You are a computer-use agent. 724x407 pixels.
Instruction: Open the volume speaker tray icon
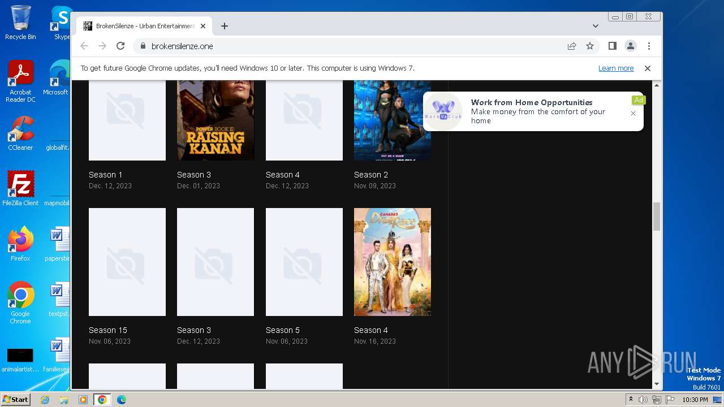tap(643, 400)
